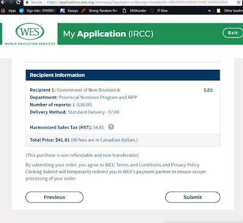Click the HST help question mark icon
Image resolution: width=243 pixels, height=223 pixels.
pos(111,127)
